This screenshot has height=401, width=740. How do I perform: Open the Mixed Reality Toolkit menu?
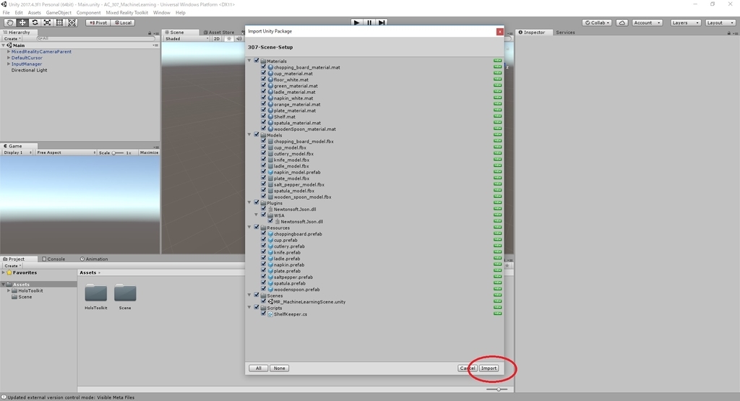coord(127,13)
